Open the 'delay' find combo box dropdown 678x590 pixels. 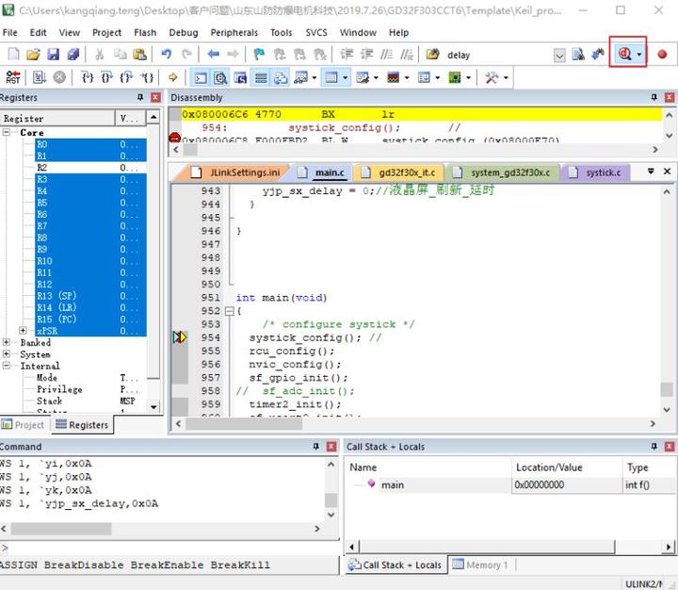click(559, 55)
